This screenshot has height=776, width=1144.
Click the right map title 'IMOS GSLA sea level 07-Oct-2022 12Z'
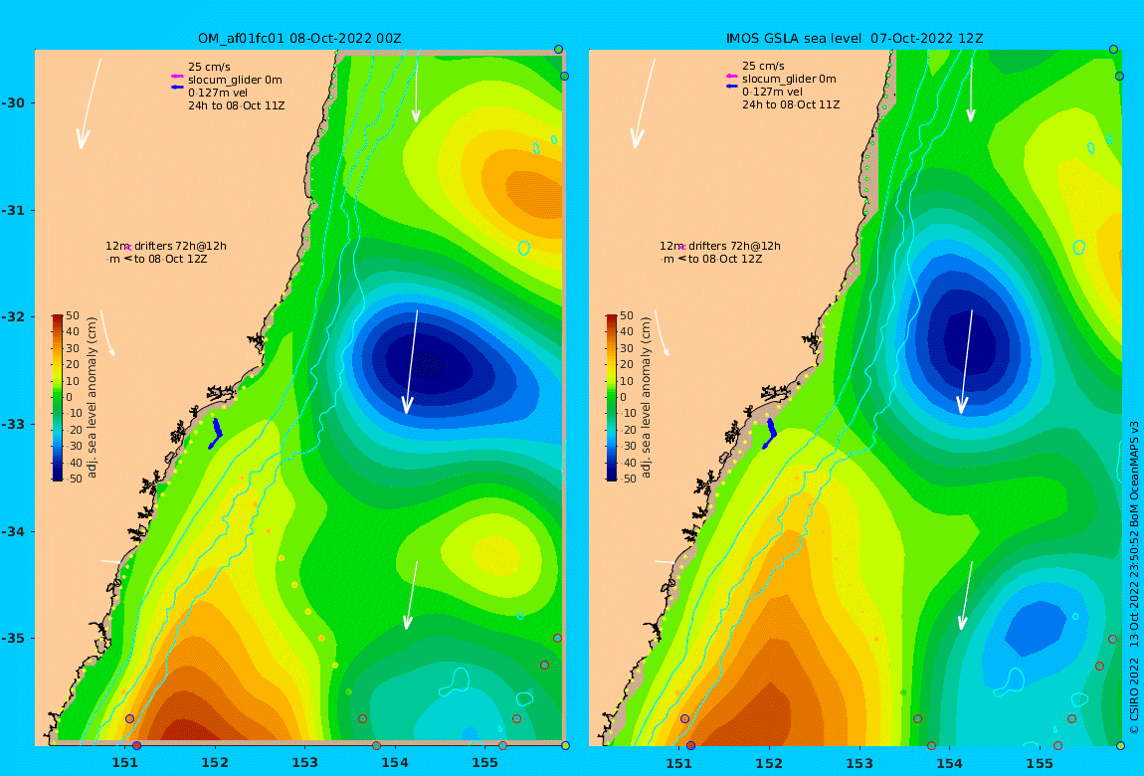855,39
